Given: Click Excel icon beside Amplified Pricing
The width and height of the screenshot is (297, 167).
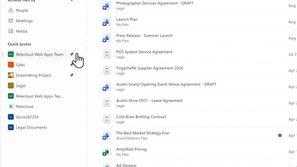Looking at the screenshot, I should tap(107, 152).
